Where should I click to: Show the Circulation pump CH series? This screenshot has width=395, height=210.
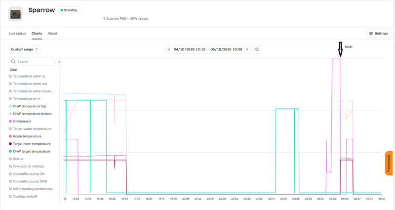point(27,174)
